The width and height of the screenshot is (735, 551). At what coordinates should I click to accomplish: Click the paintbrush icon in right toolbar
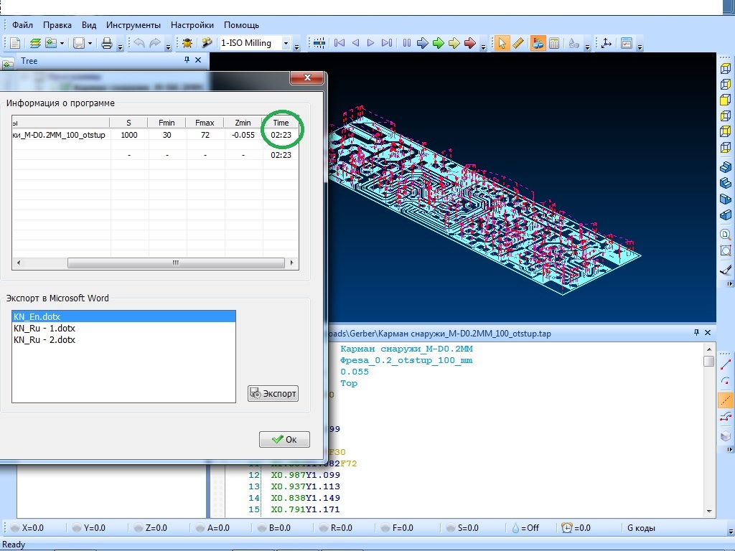[725, 270]
